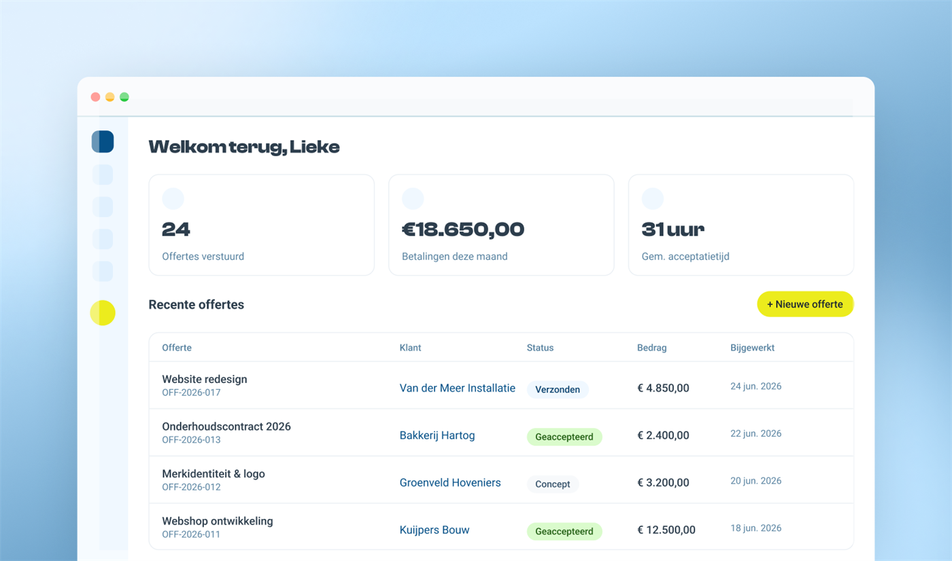Click the amount € 4.850,00
The height and width of the screenshot is (561, 952).
[663, 388]
